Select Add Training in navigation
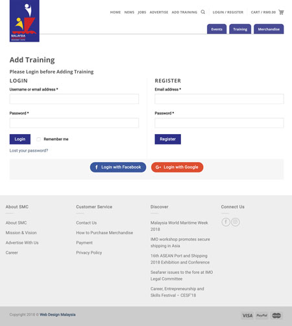Image resolution: width=292 pixels, height=326 pixels. pos(184,12)
